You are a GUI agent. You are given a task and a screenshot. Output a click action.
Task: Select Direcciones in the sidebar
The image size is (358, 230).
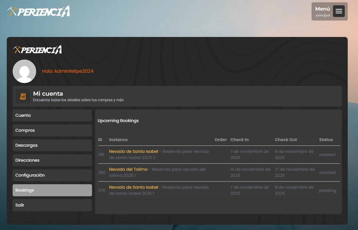52,160
